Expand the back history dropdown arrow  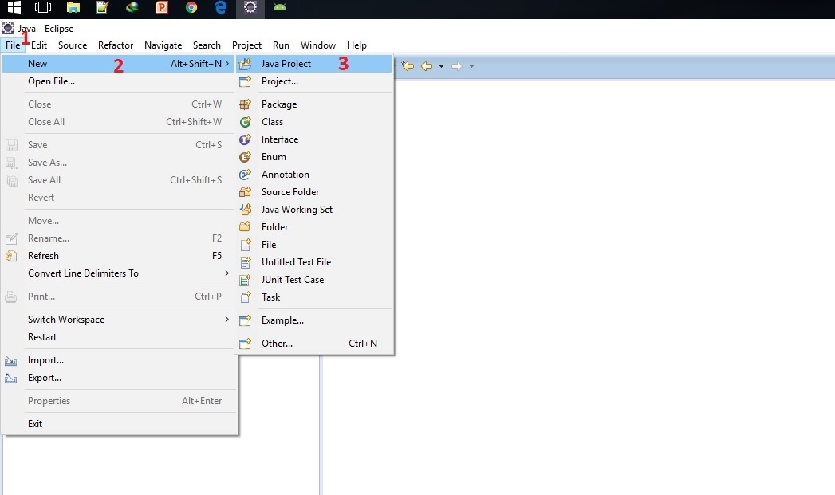point(441,66)
